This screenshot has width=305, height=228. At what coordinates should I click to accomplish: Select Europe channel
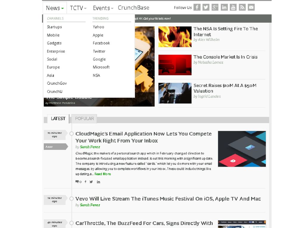53,67
